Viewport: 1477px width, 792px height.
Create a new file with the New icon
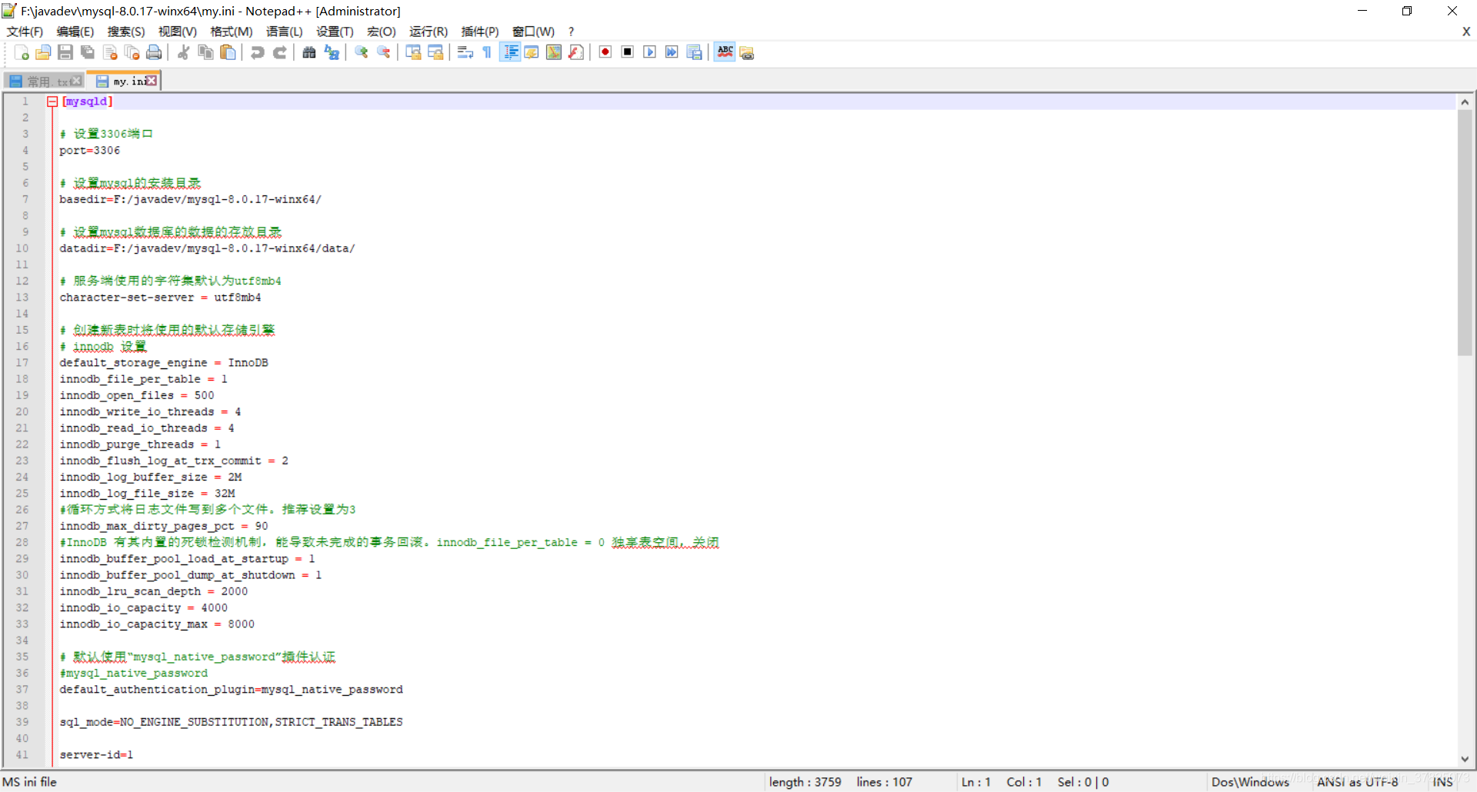coord(22,52)
